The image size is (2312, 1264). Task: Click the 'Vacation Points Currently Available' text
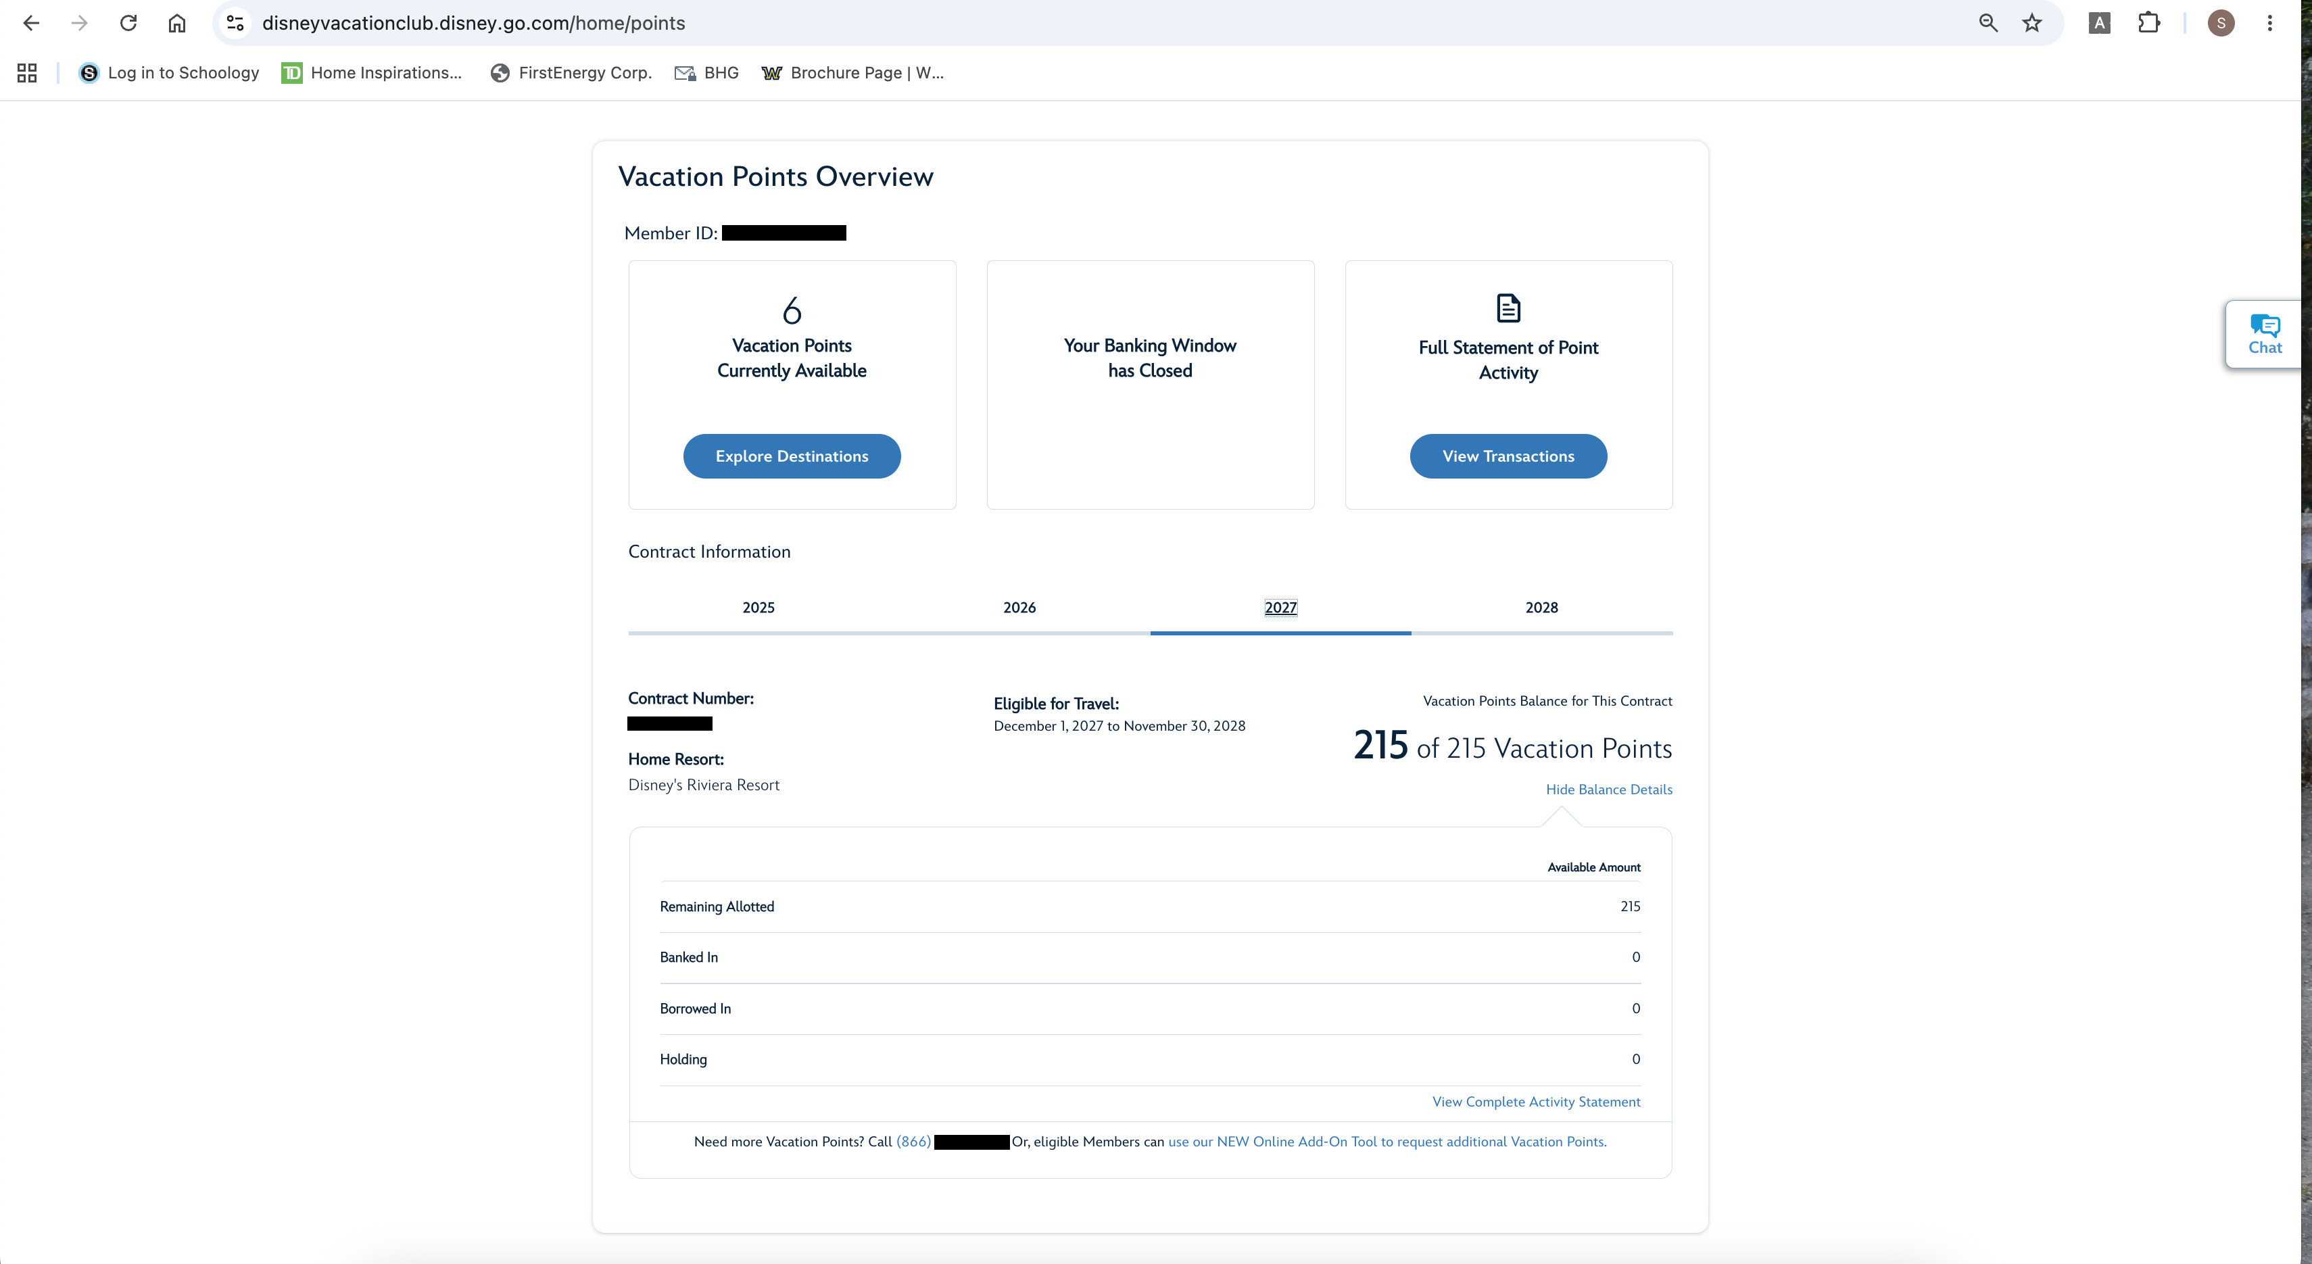(792, 358)
